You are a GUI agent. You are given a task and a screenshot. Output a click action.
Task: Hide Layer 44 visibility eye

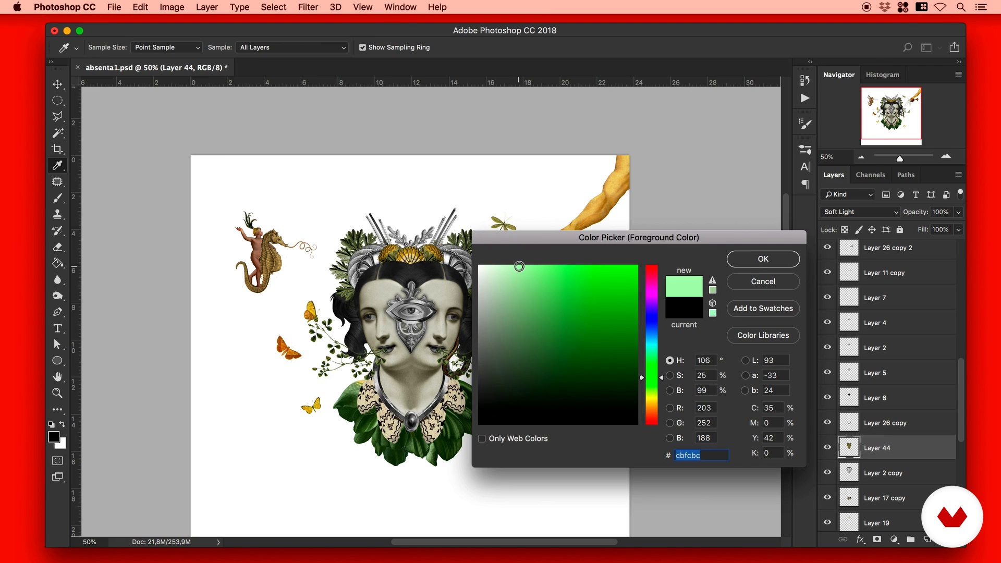coord(827,448)
